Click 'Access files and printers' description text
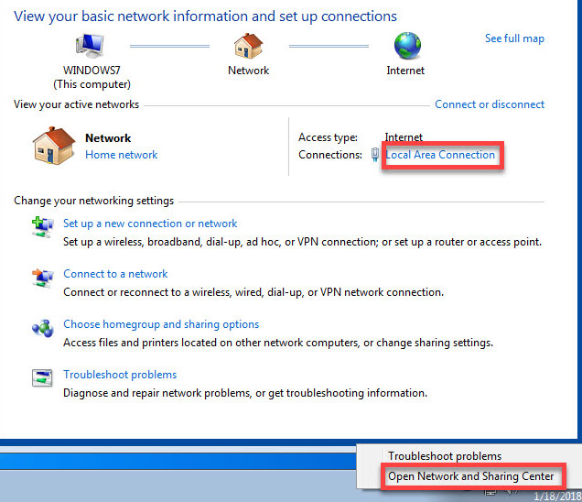 point(278,343)
